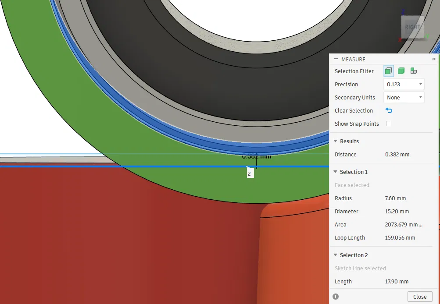Select the face/edge/vertex selection filter icon
This screenshot has width=440, height=304.
(x=388, y=71)
